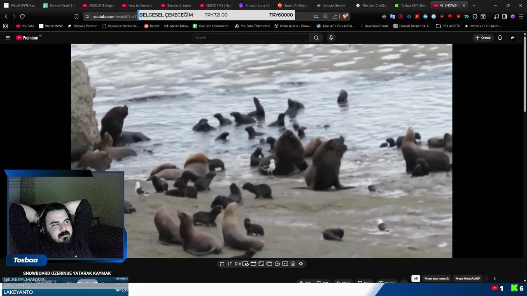Screen dimensions: 527x296
Task: Switch to the Suno AI Music tab
Action: (293, 5)
